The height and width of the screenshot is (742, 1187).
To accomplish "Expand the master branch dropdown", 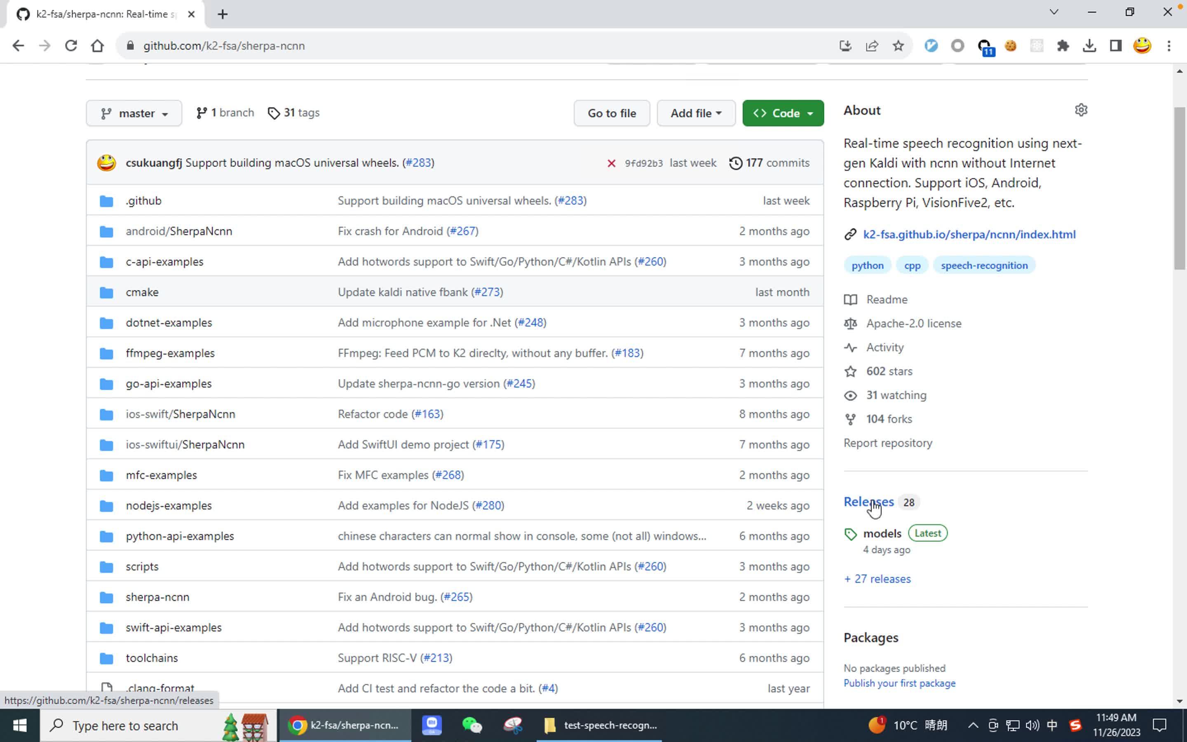I will point(134,113).
